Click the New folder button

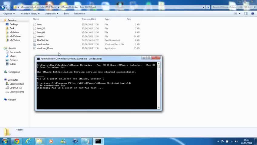click(x=80, y=14)
